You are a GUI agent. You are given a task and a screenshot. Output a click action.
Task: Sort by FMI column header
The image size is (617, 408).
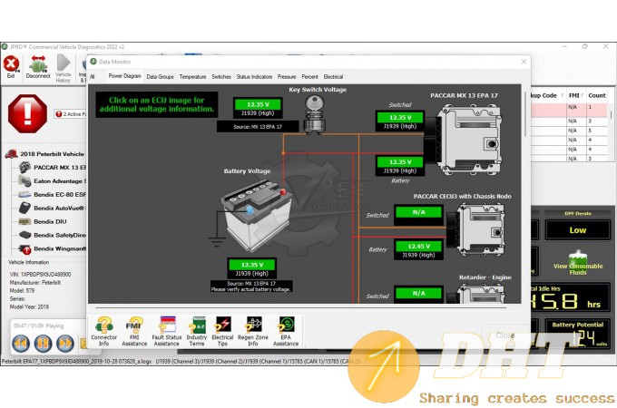point(575,95)
